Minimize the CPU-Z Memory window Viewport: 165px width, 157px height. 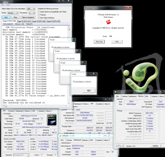(x=160, y=92)
